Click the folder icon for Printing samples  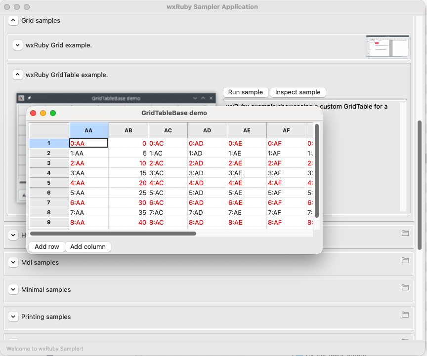point(405,315)
